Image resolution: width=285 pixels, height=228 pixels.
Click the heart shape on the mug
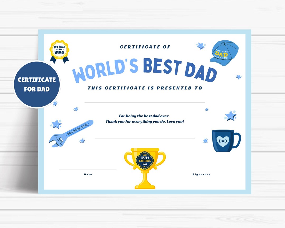(x=223, y=142)
